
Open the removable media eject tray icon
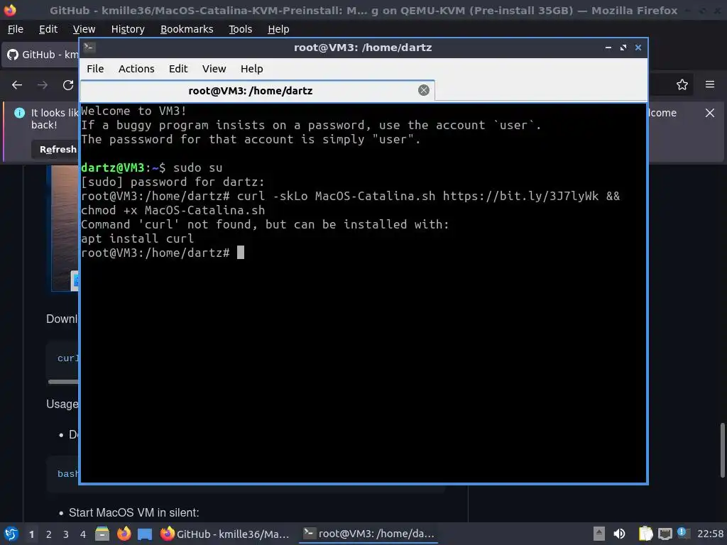click(598, 534)
